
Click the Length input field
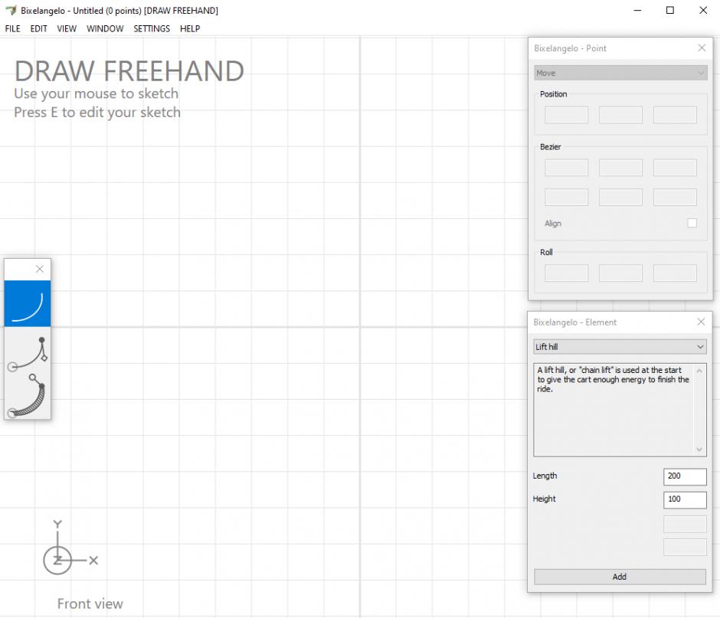pos(684,476)
